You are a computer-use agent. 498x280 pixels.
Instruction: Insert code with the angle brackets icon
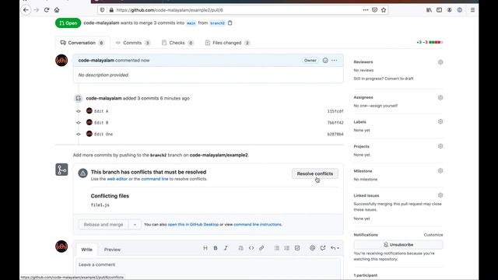click(x=251, y=248)
